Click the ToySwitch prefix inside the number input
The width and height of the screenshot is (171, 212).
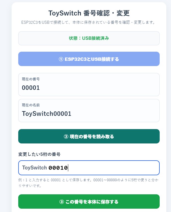[x=35, y=168]
